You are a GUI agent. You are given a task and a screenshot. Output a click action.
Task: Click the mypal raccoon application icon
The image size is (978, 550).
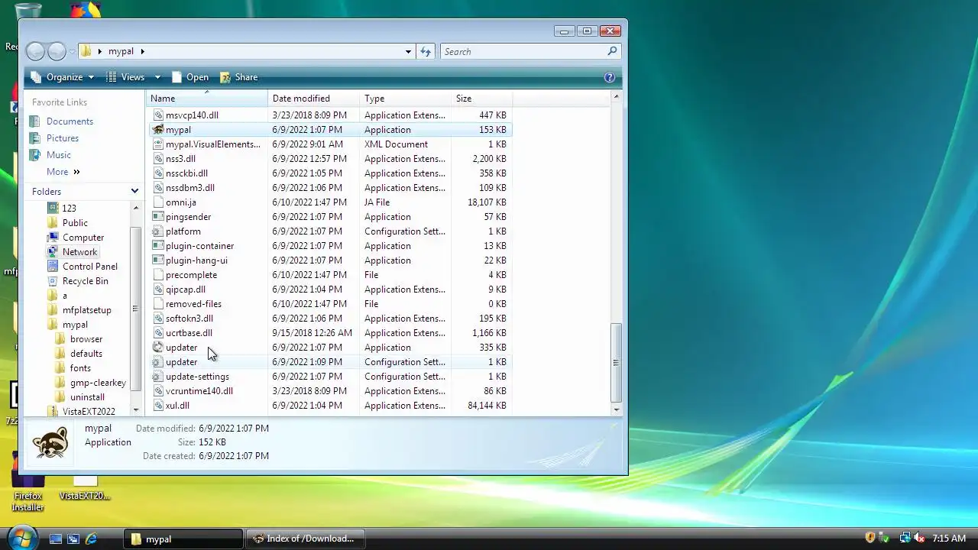point(158,130)
